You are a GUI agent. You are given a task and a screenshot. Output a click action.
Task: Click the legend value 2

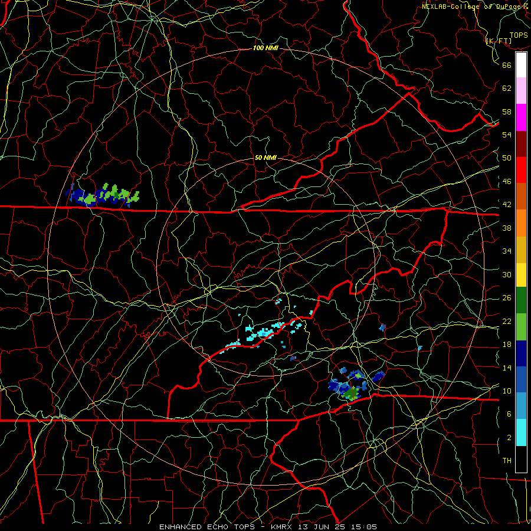(x=509, y=438)
